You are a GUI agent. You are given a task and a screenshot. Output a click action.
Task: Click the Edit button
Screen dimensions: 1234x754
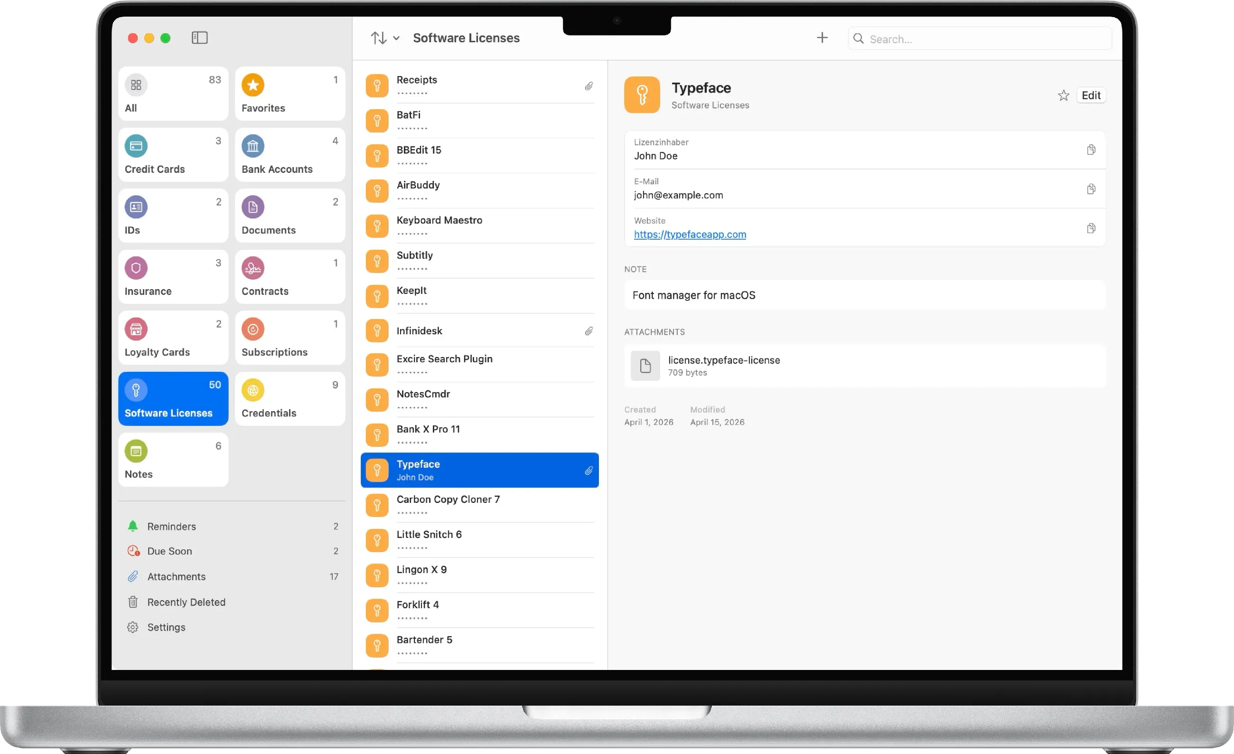pos(1091,95)
